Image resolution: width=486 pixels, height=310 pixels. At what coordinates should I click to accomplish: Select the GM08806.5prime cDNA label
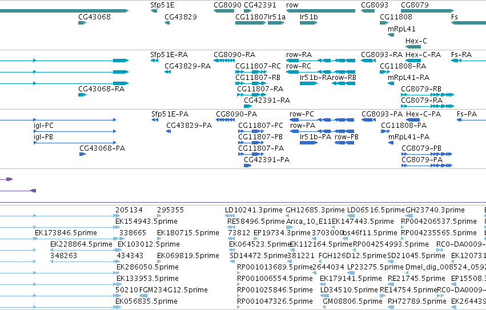[353, 301]
